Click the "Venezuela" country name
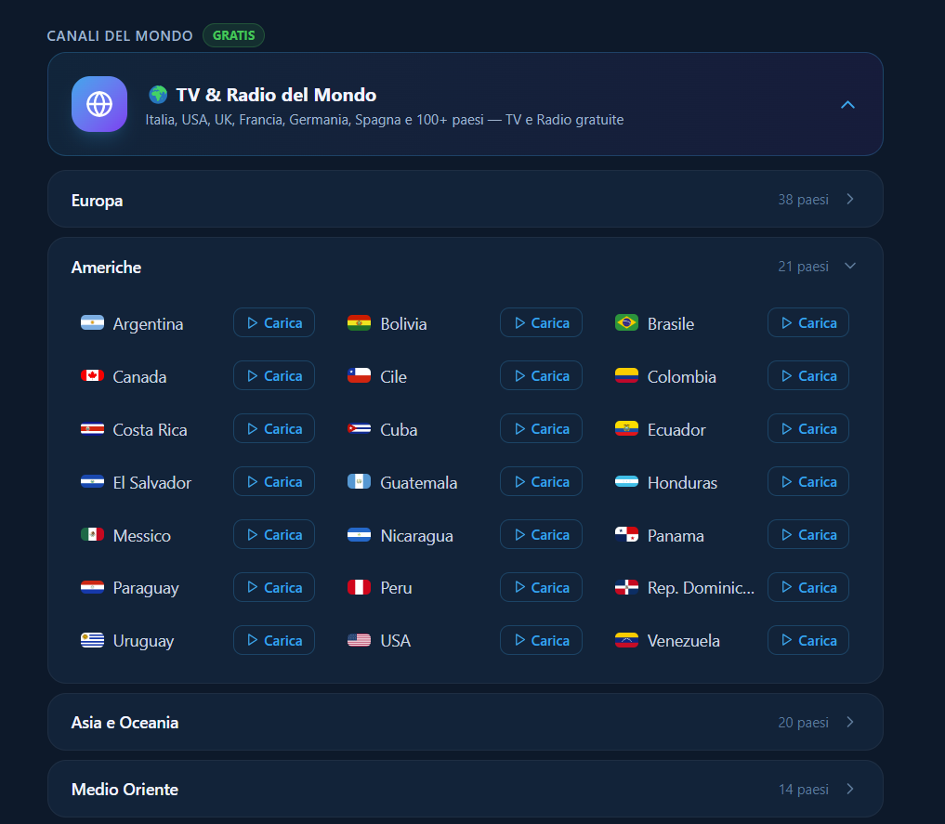 coord(684,641)
